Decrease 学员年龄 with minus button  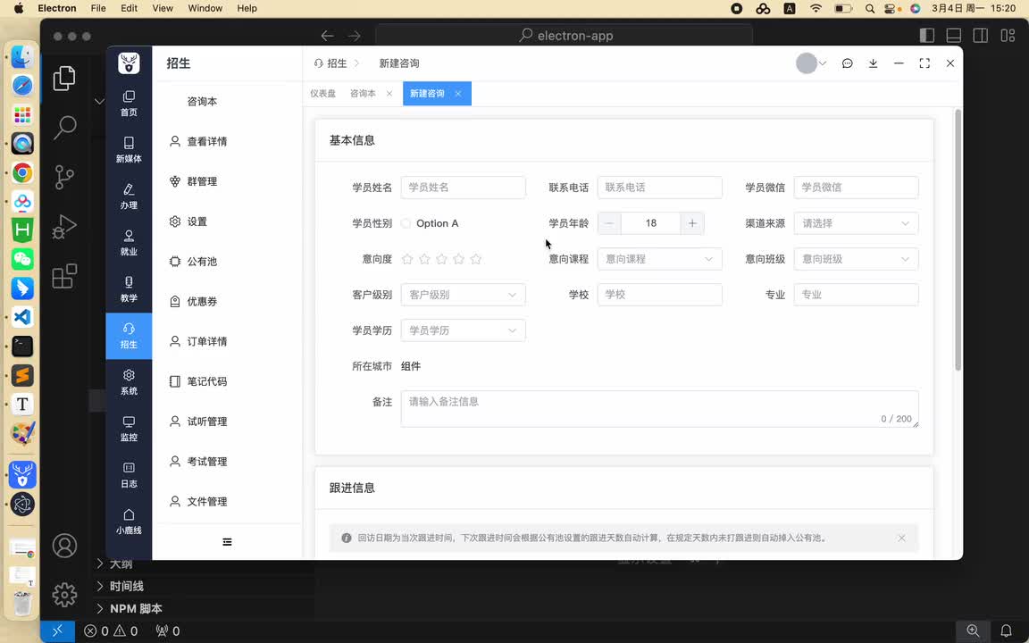[609, 224]
